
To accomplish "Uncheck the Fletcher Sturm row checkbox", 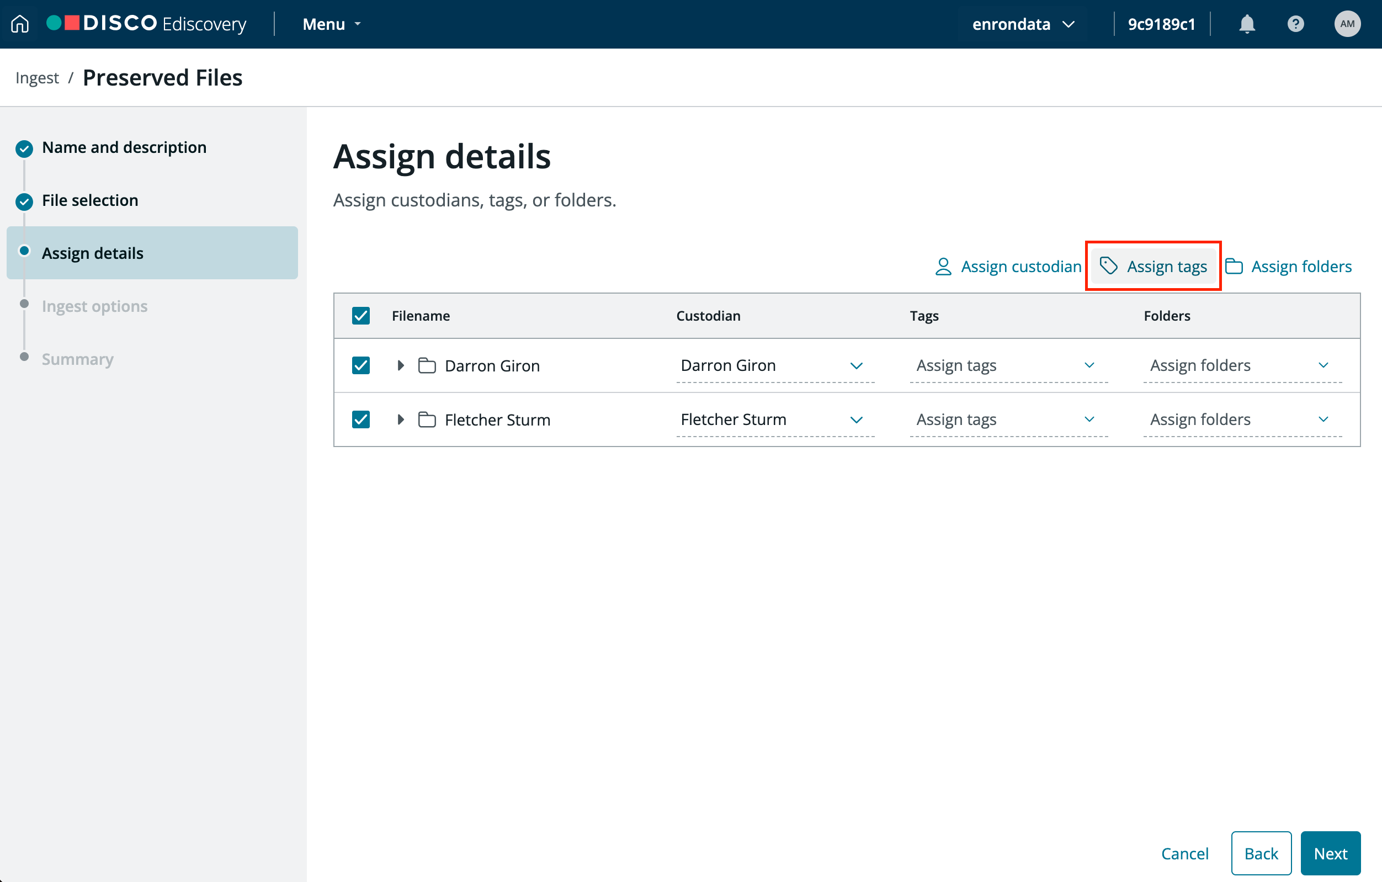I will 360,419.
